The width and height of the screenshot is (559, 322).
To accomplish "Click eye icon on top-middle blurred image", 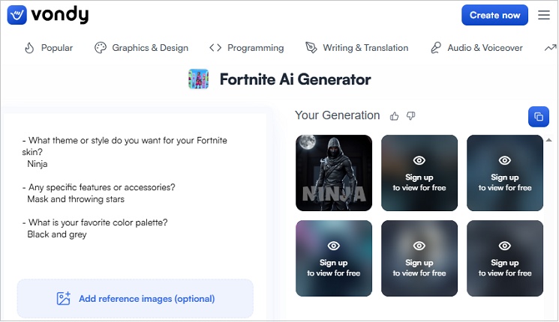I will click(419, 160).
